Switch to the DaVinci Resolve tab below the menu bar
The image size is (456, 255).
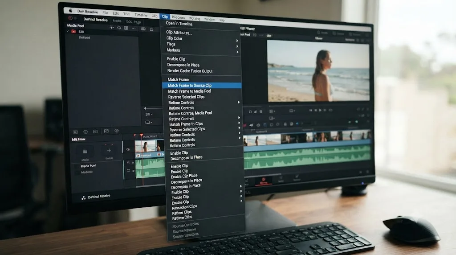click(95, 20)
